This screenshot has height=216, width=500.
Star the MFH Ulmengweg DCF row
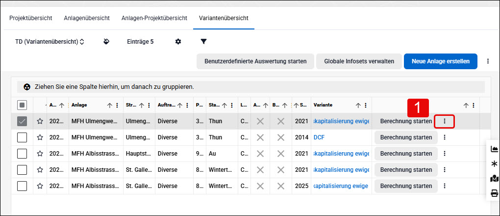(40, 137)
